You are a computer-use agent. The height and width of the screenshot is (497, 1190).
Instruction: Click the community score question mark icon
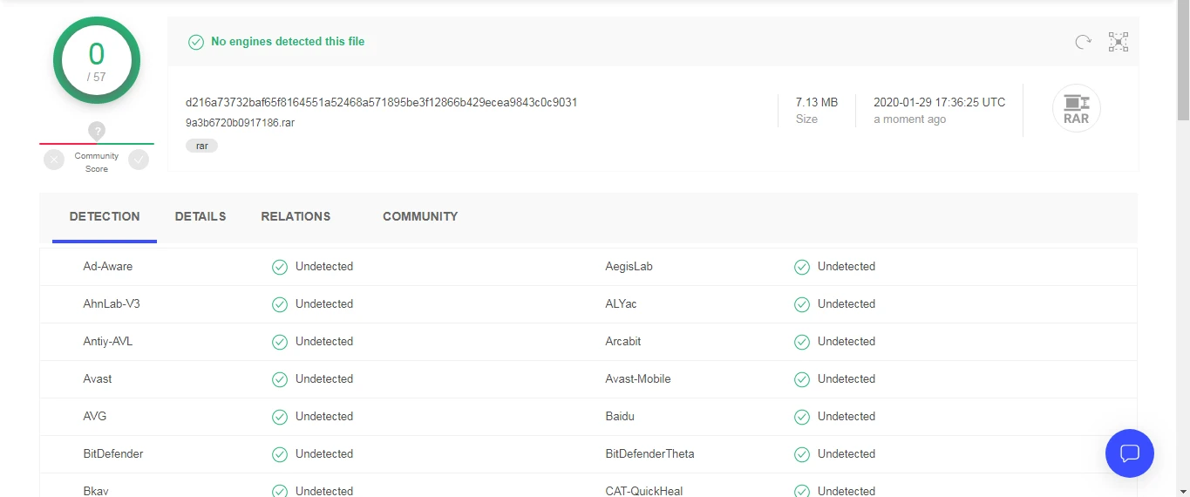[97, 131]
